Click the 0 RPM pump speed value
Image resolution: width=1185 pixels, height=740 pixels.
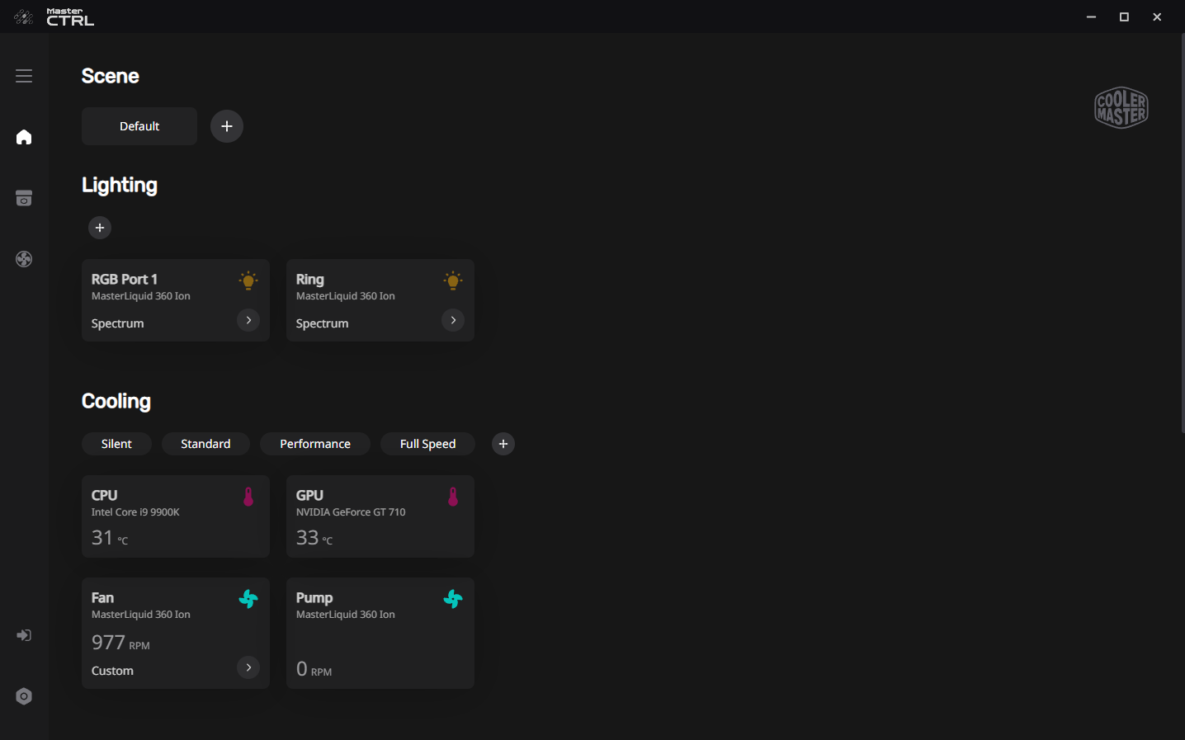point(314,669)
